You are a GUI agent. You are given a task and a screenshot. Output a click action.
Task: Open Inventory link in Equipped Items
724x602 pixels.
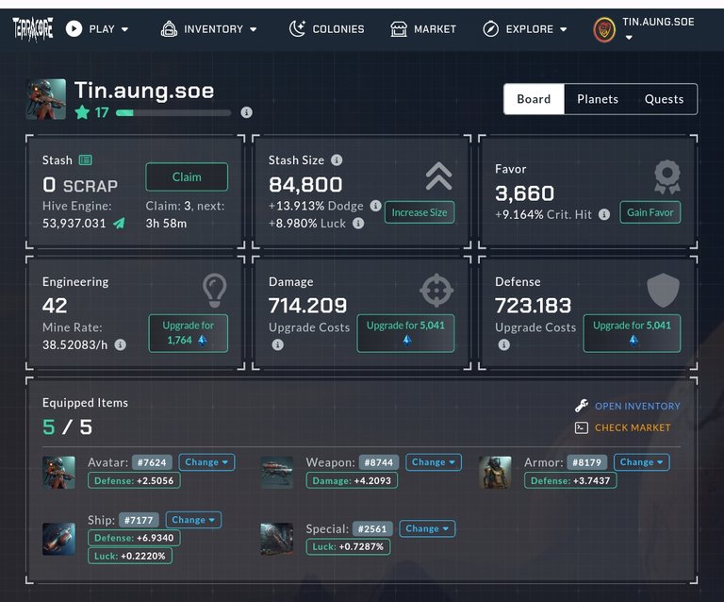point(637,406)
